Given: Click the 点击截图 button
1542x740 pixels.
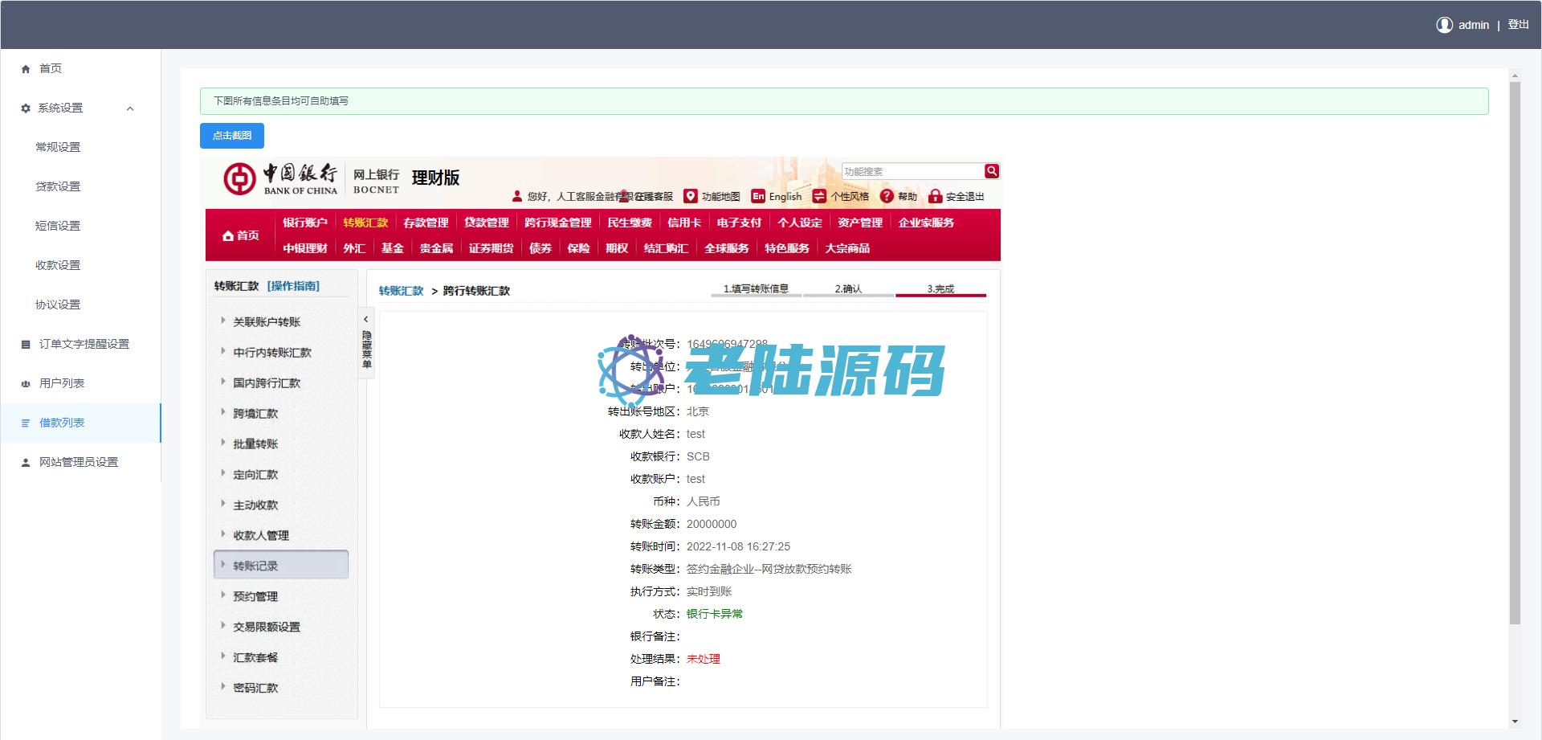Looking at the screenshot, I should (231, 136).
